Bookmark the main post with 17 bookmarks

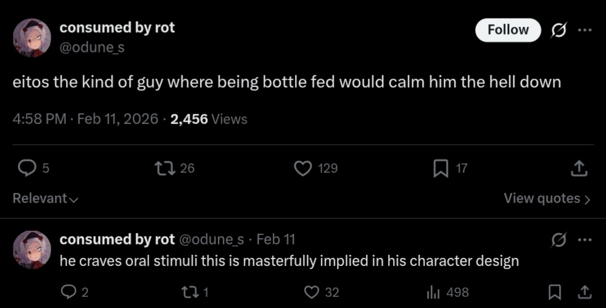tap(441, 168)
